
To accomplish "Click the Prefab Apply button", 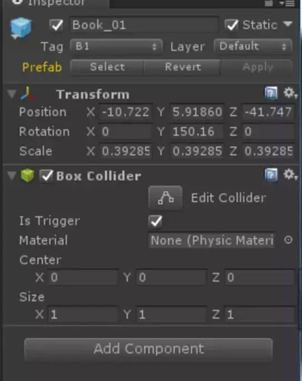I will coord(257,67).
